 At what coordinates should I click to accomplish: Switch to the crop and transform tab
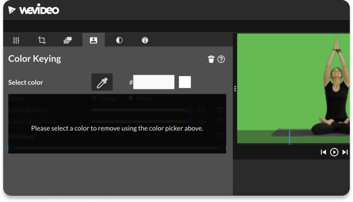point(42,40)
